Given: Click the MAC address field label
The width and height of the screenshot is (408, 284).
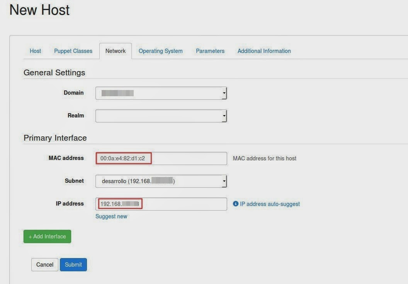Looking at the screenshot, I should click(x=66, y=158).
